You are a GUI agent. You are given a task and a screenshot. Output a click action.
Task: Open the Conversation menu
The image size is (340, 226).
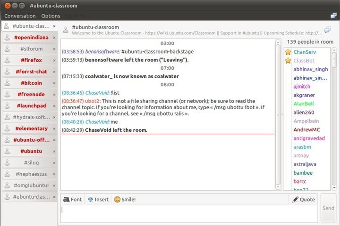[x=20, y=16]
